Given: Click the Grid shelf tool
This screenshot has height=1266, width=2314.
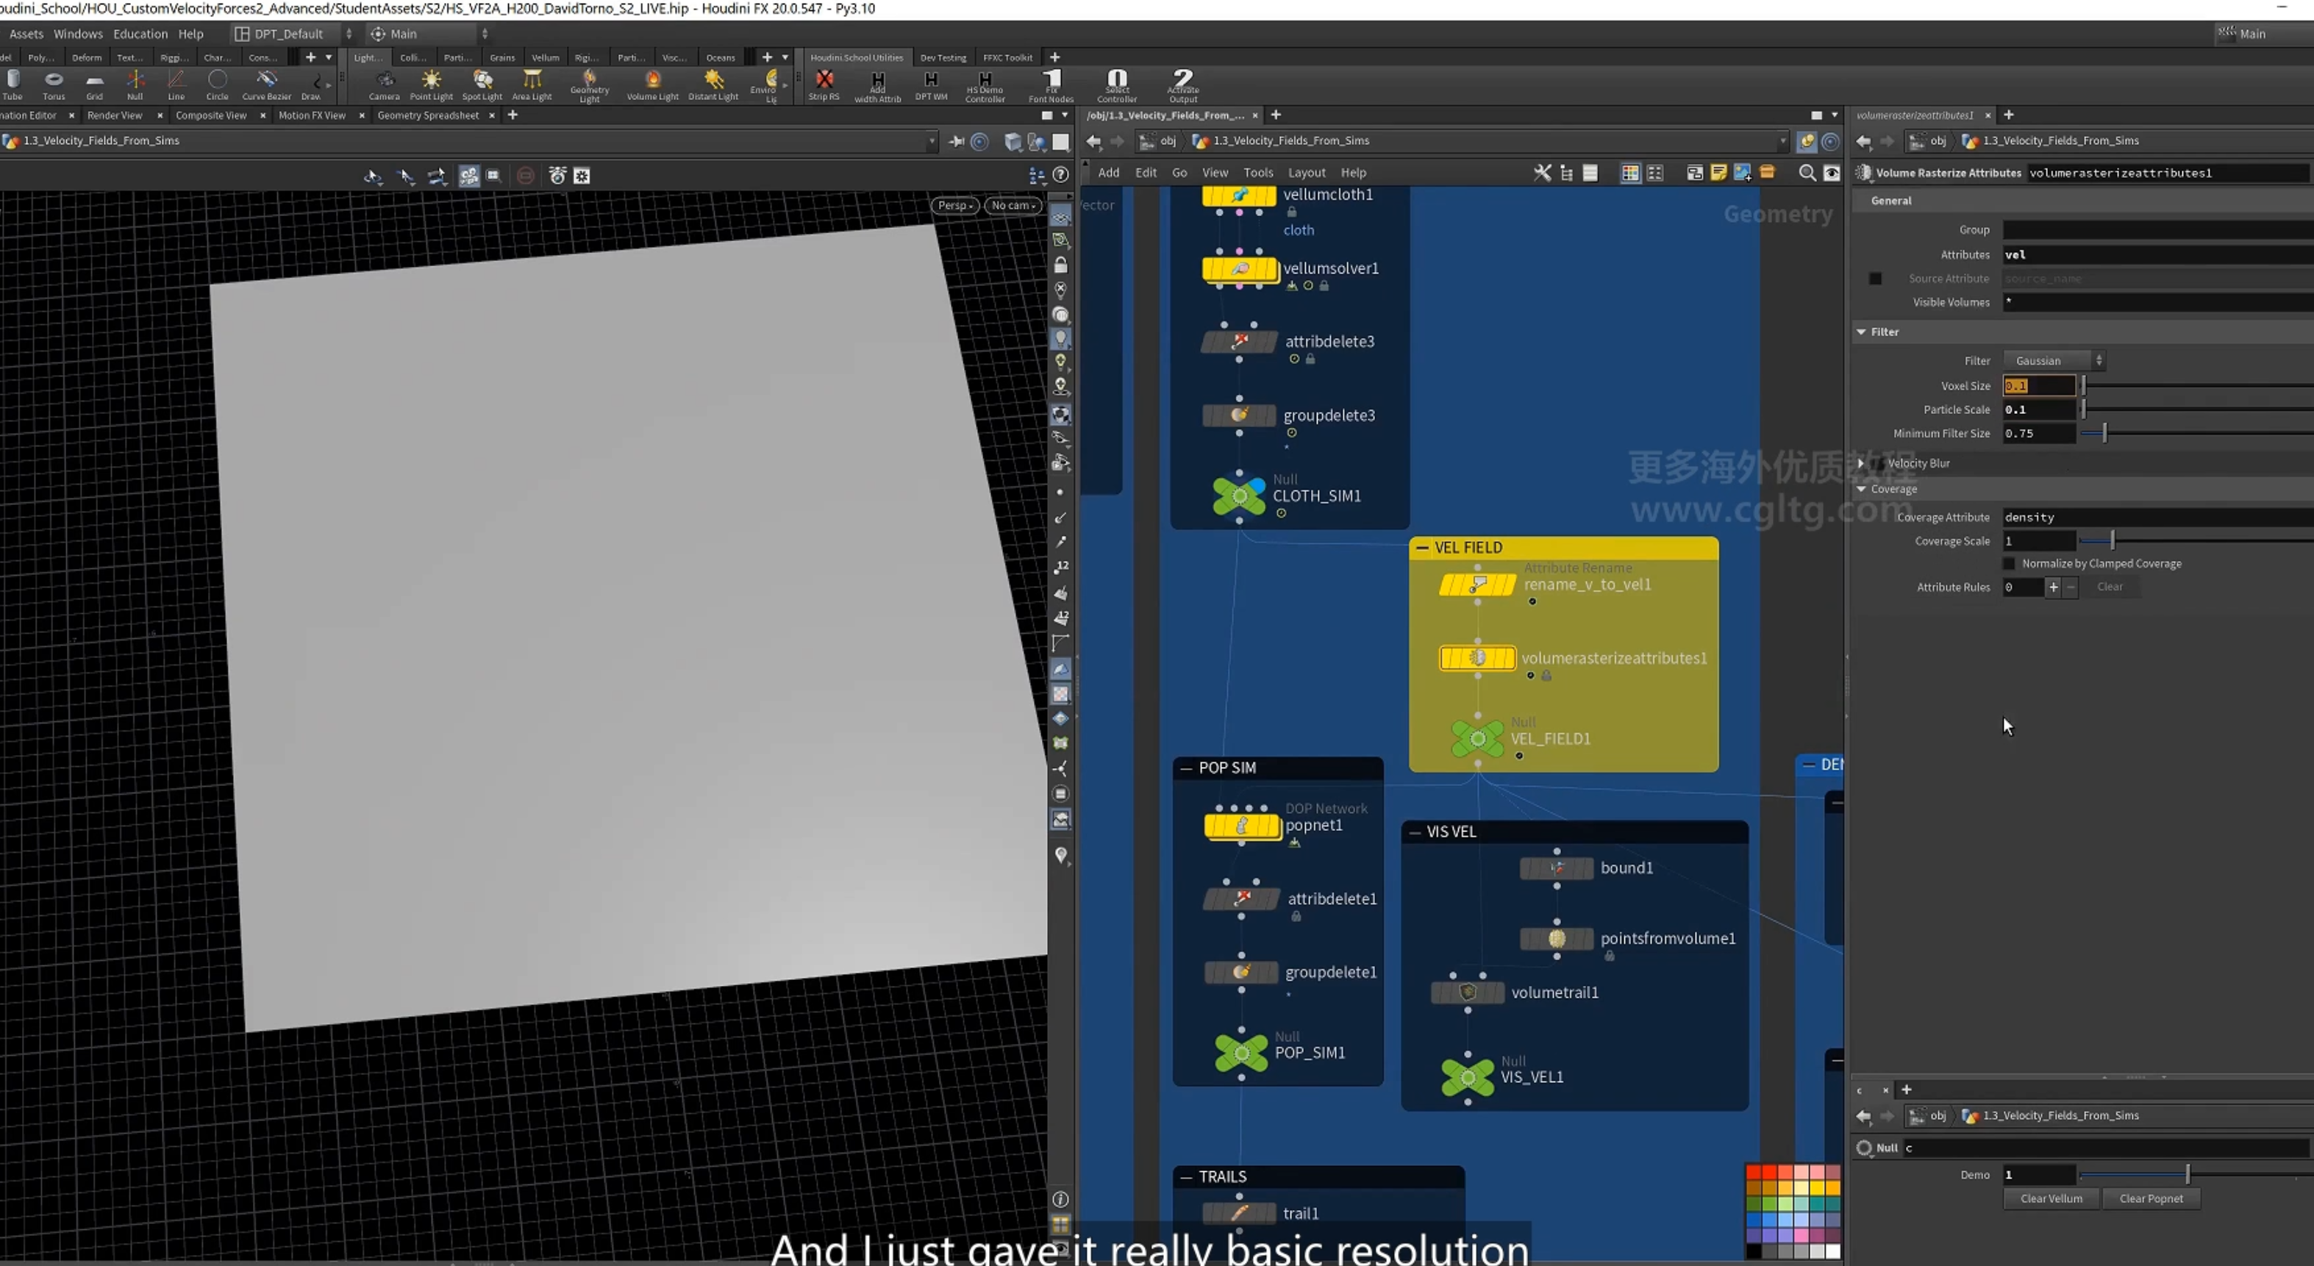Looking at the screenshot, I should [x=94, y=85].
